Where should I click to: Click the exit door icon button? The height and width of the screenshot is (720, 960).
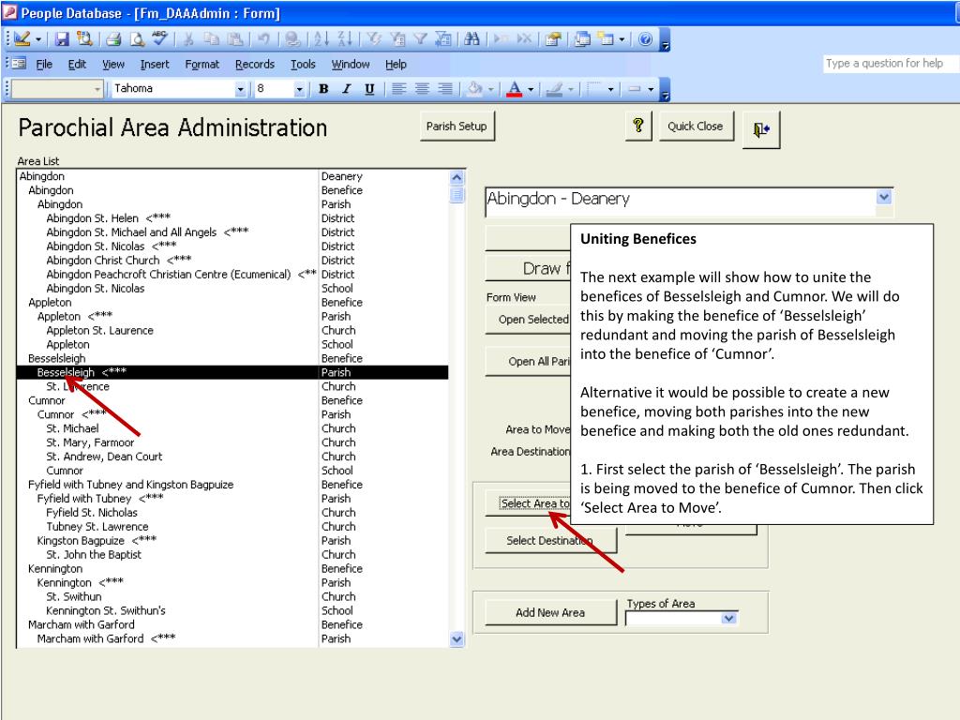[x=761, y=129]
